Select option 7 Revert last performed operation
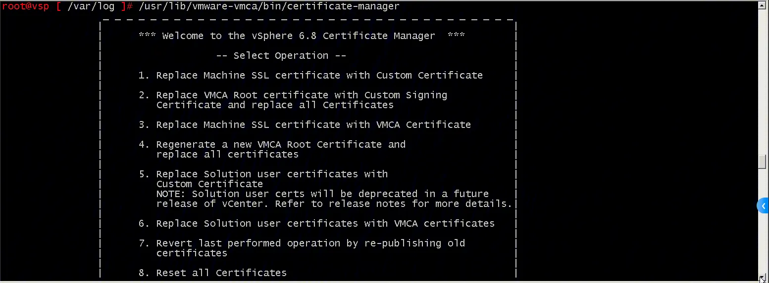 point(302,243)
